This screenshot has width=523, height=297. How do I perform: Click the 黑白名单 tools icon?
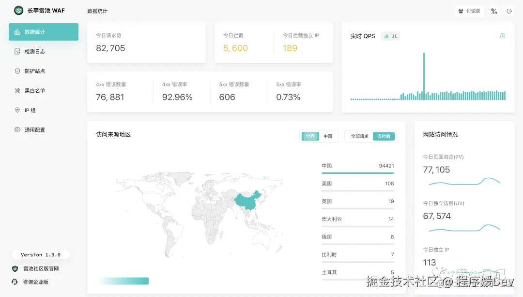tap(17, 91)
